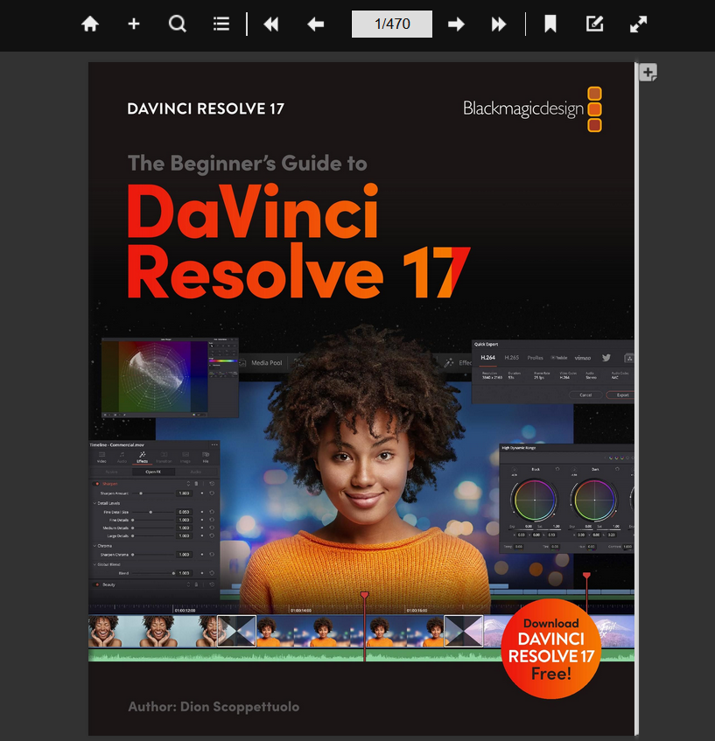Click the Blackmagicdesign logo on cover

tap(532, 109)
